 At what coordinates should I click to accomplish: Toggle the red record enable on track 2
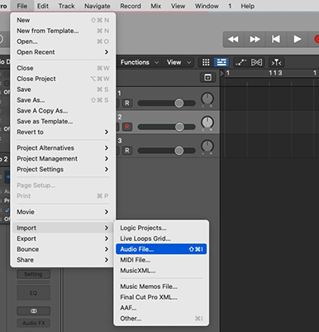[x=127, y=127]
